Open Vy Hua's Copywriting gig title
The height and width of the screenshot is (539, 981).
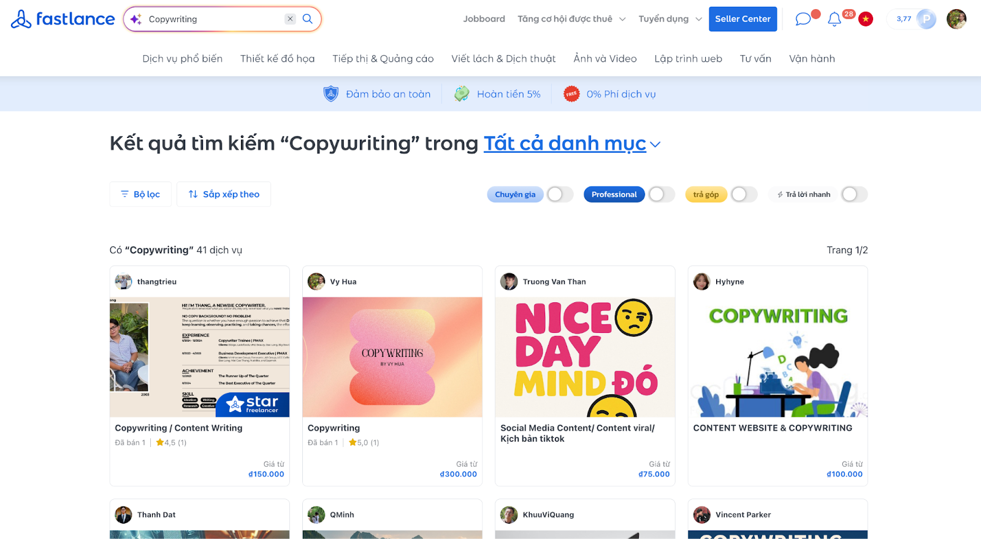point(334,428)
